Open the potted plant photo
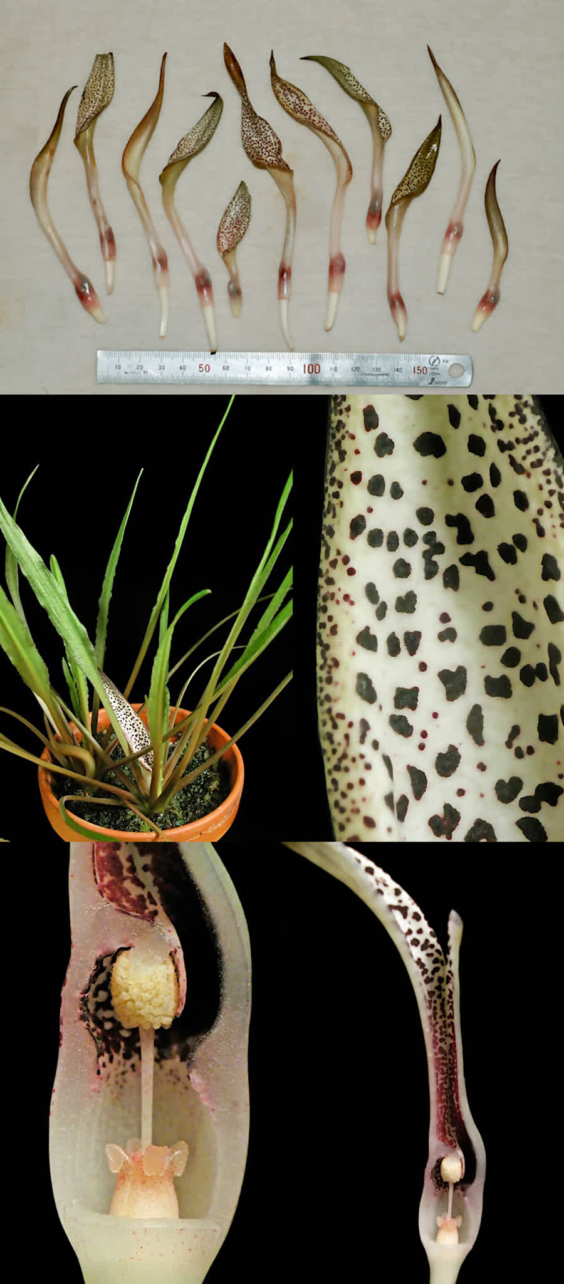 pyautogui.click(x=146, y=618)
